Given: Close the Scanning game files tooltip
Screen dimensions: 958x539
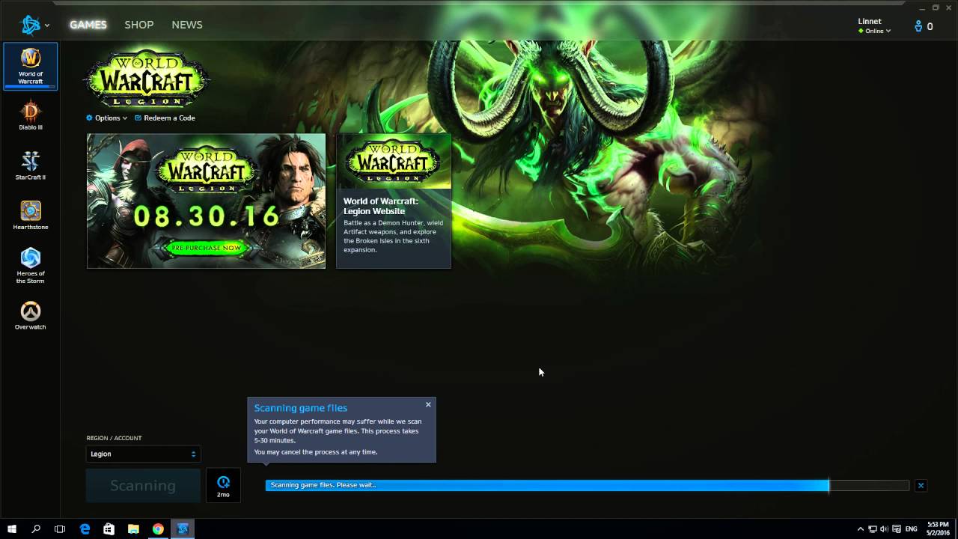Looking at the screenshot, I should [428, 404].
